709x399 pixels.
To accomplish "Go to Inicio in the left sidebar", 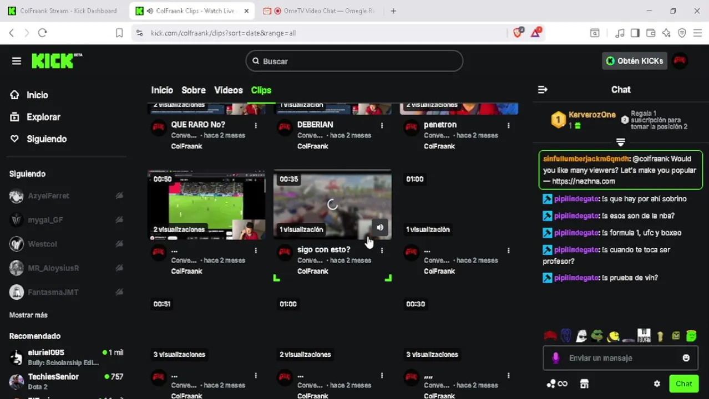I will pos(30,95).
